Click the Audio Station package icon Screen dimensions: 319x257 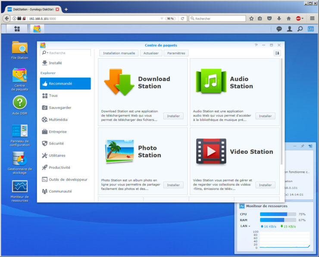point(211,81)
